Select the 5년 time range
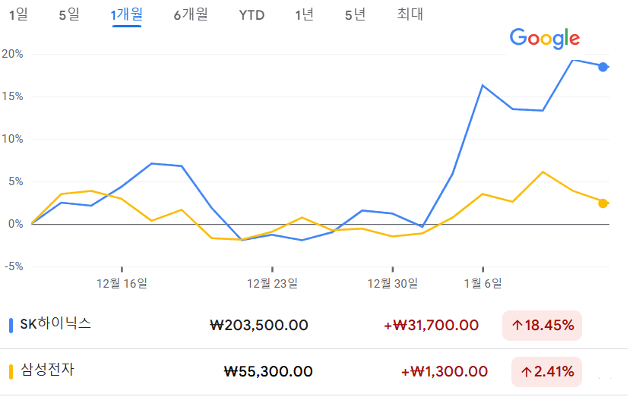The width and height of the screenshot is (636, 400). coord(356,14)
